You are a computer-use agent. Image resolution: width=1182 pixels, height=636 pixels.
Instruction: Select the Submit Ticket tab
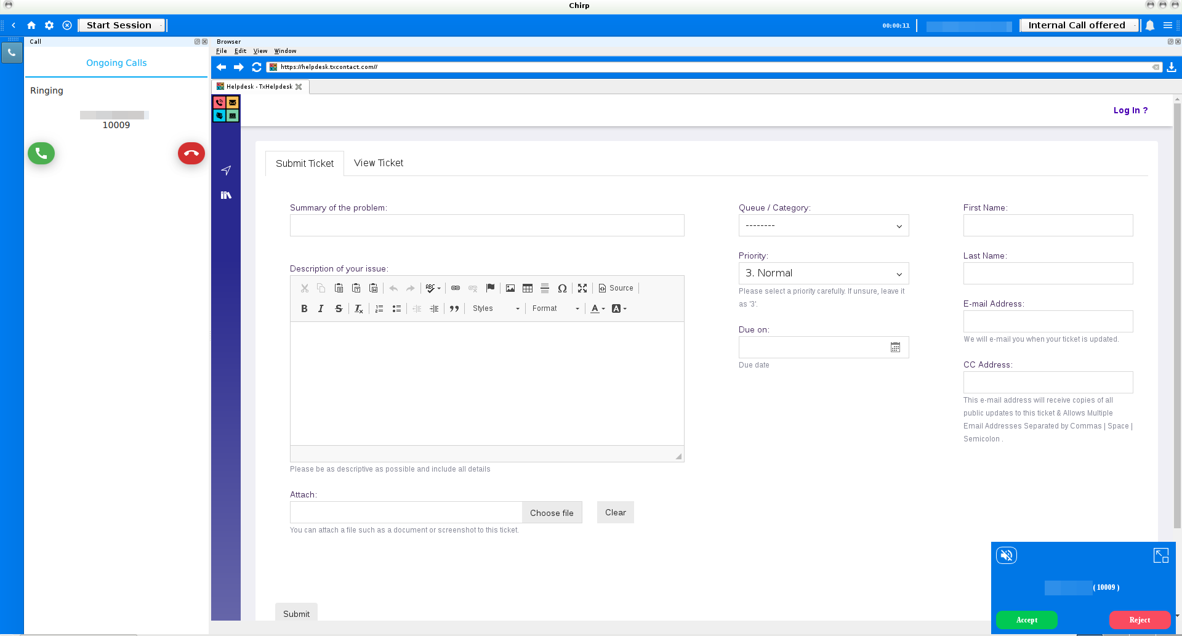[x=305, y=164]
